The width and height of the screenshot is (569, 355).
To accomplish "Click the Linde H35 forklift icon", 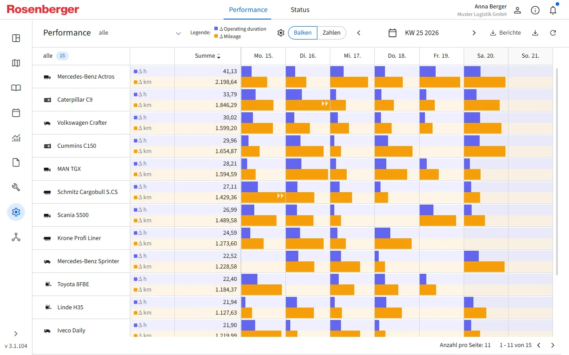I will coord(47,308).
